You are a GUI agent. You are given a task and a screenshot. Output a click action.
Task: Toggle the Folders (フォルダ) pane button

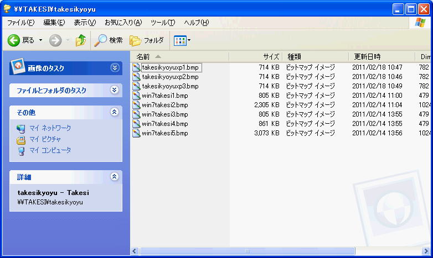(x=147, y=40)
